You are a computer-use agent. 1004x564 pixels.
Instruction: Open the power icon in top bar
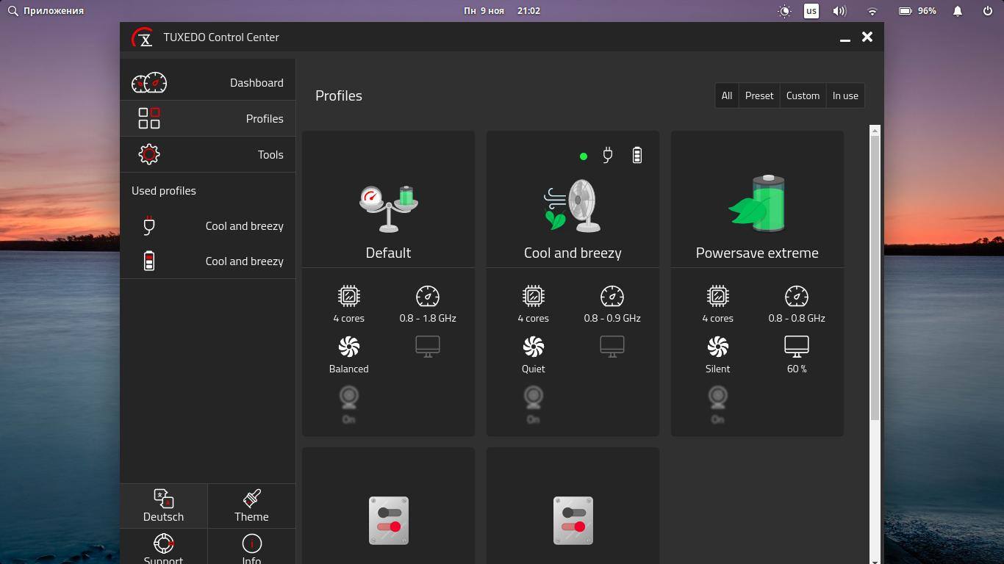(x=988, y=11)
